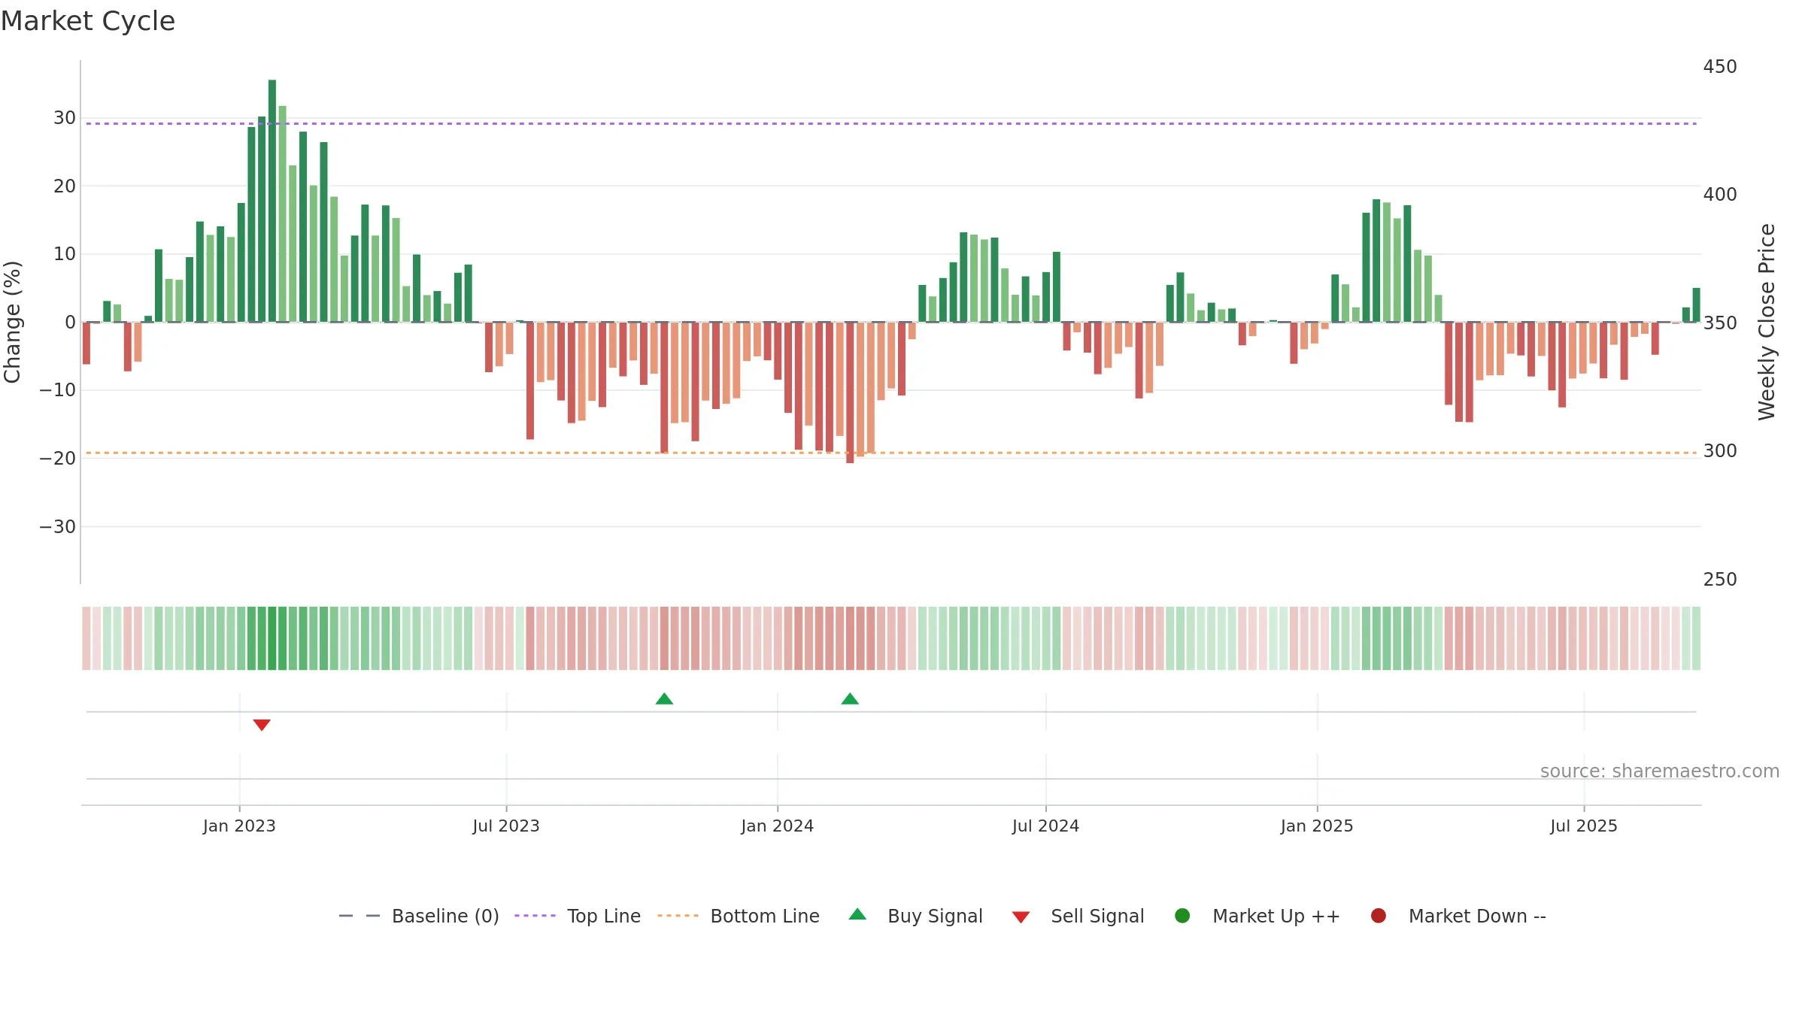
Task: Click the Jan 2023 axis label
Action: (239, 826)
